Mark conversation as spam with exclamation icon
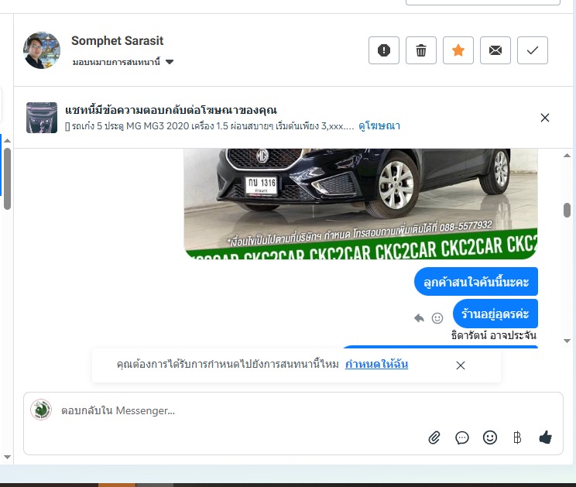576x487 pixels. [x=384, y=50]
